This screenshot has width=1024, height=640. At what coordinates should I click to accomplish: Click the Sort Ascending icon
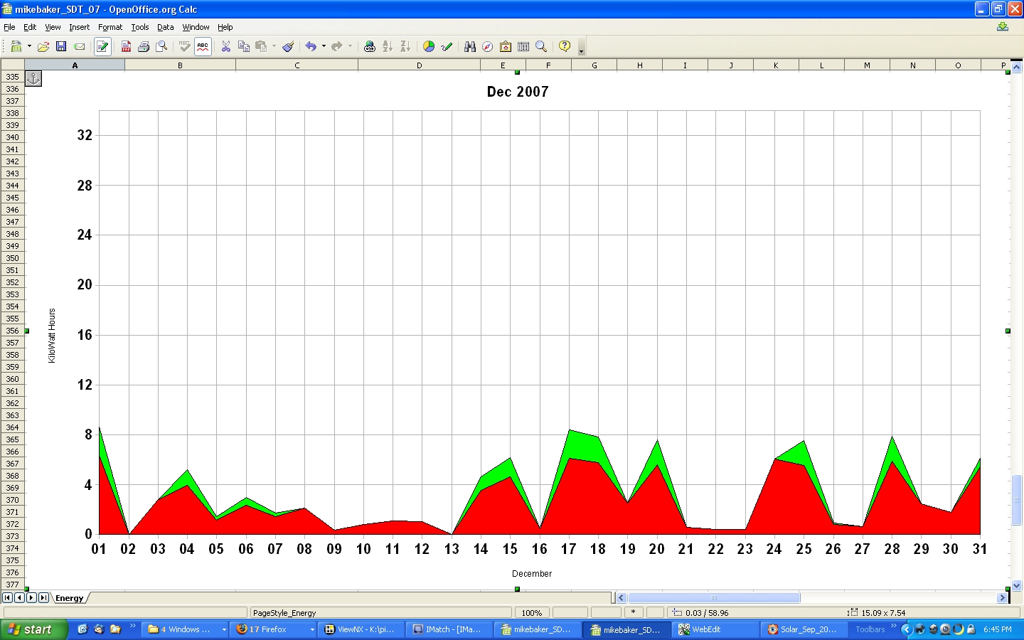(388, 46)
